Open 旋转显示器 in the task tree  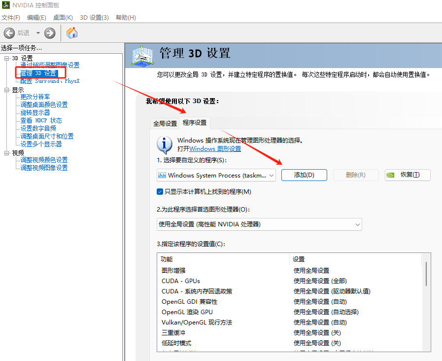pos(35,112)
